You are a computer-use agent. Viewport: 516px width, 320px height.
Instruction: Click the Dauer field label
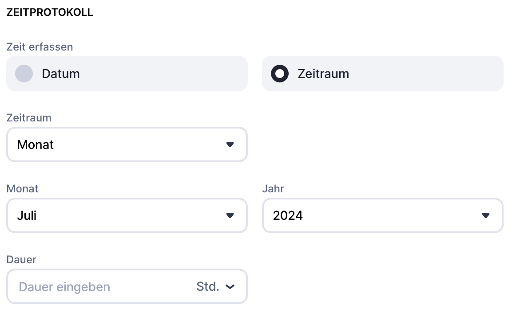[x=21, y=259]
